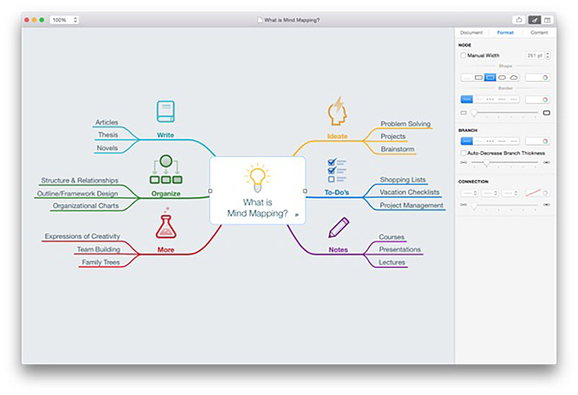Select the Organize branch node
Image resolution: width=578 pixels, height=395 pixels.
tap(166, 194)
